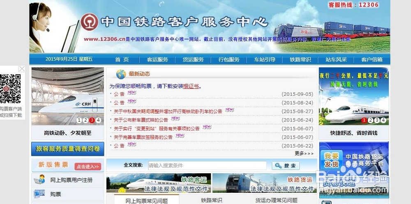Open 行包服务 menu

click(x=229, y=59)
